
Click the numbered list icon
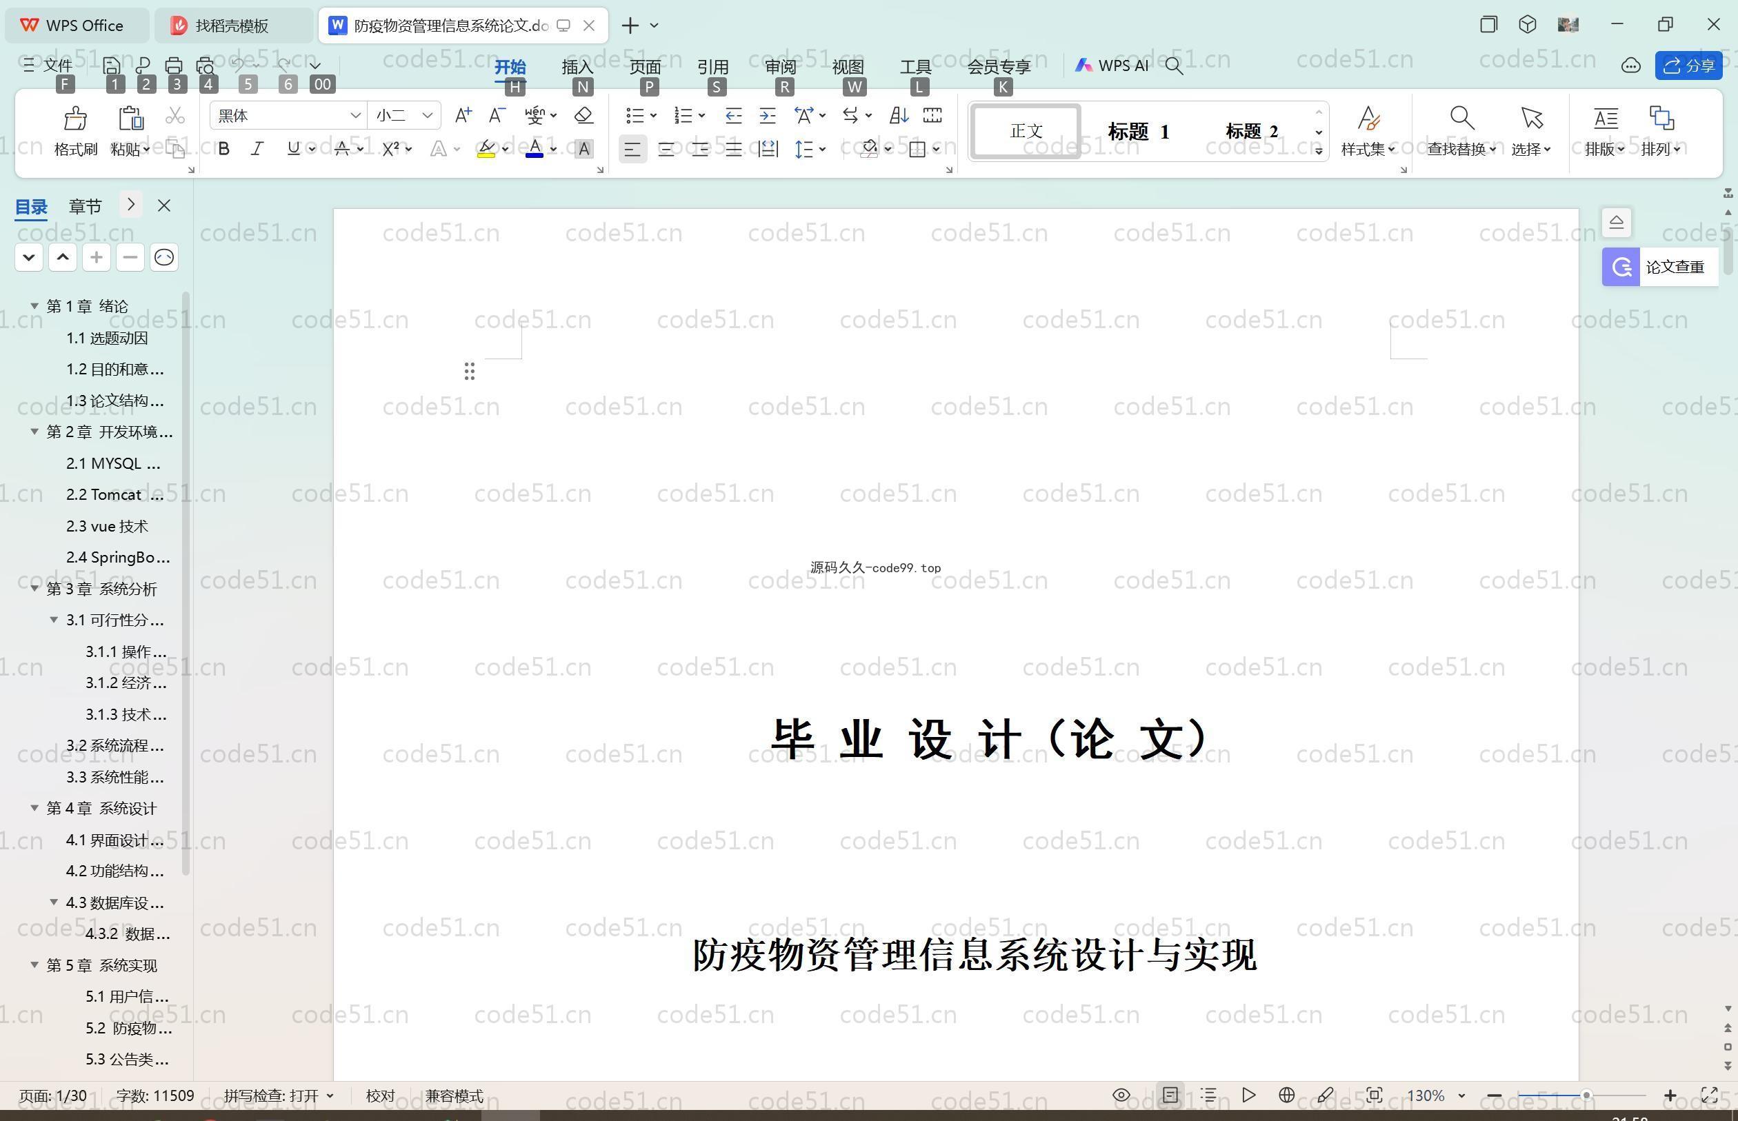tap(683, 115)
